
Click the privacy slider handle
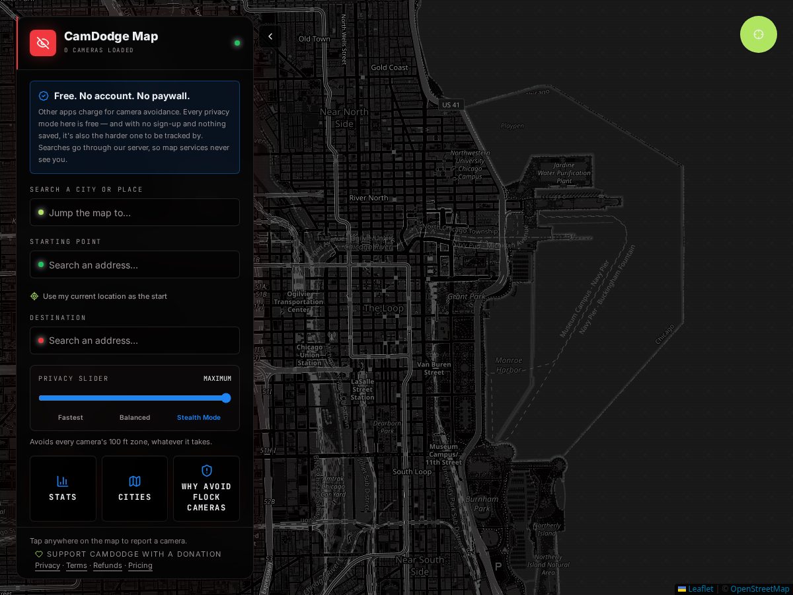[226, 398]
